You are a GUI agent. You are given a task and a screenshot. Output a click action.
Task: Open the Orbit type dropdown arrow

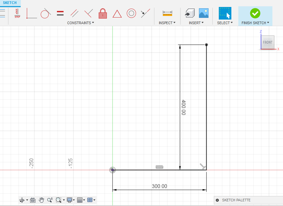coord(27,200)
